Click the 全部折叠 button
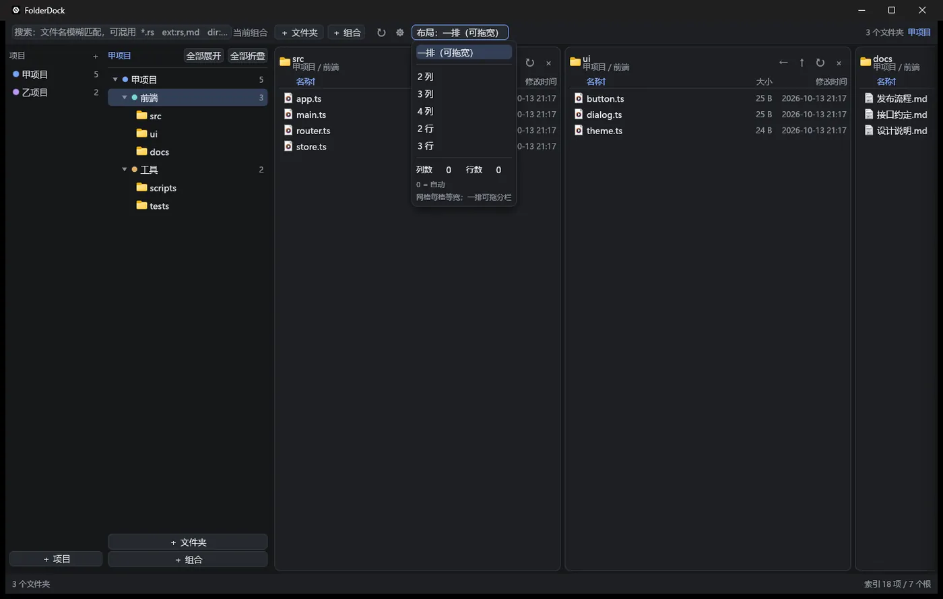943x599 pixels. coord(247,56)
